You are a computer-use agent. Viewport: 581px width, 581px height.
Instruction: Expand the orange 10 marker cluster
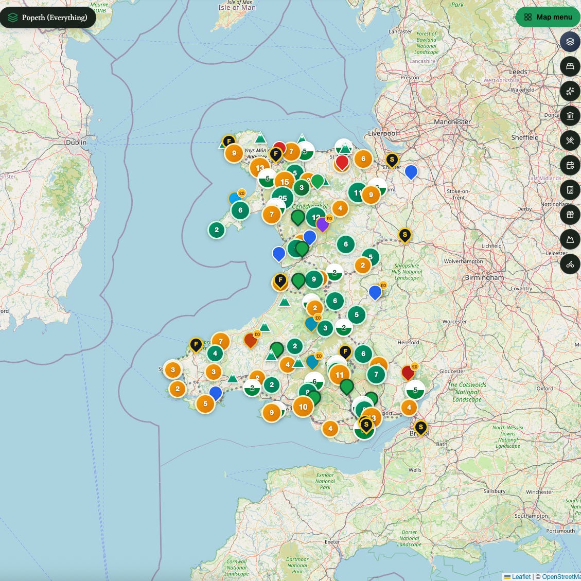(303, 407)
